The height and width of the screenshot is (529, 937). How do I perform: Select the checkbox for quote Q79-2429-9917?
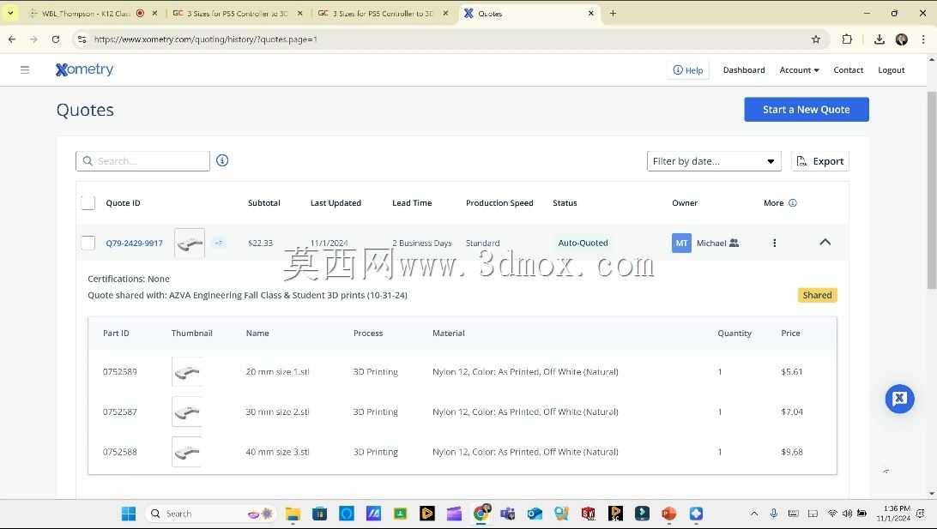88,243
